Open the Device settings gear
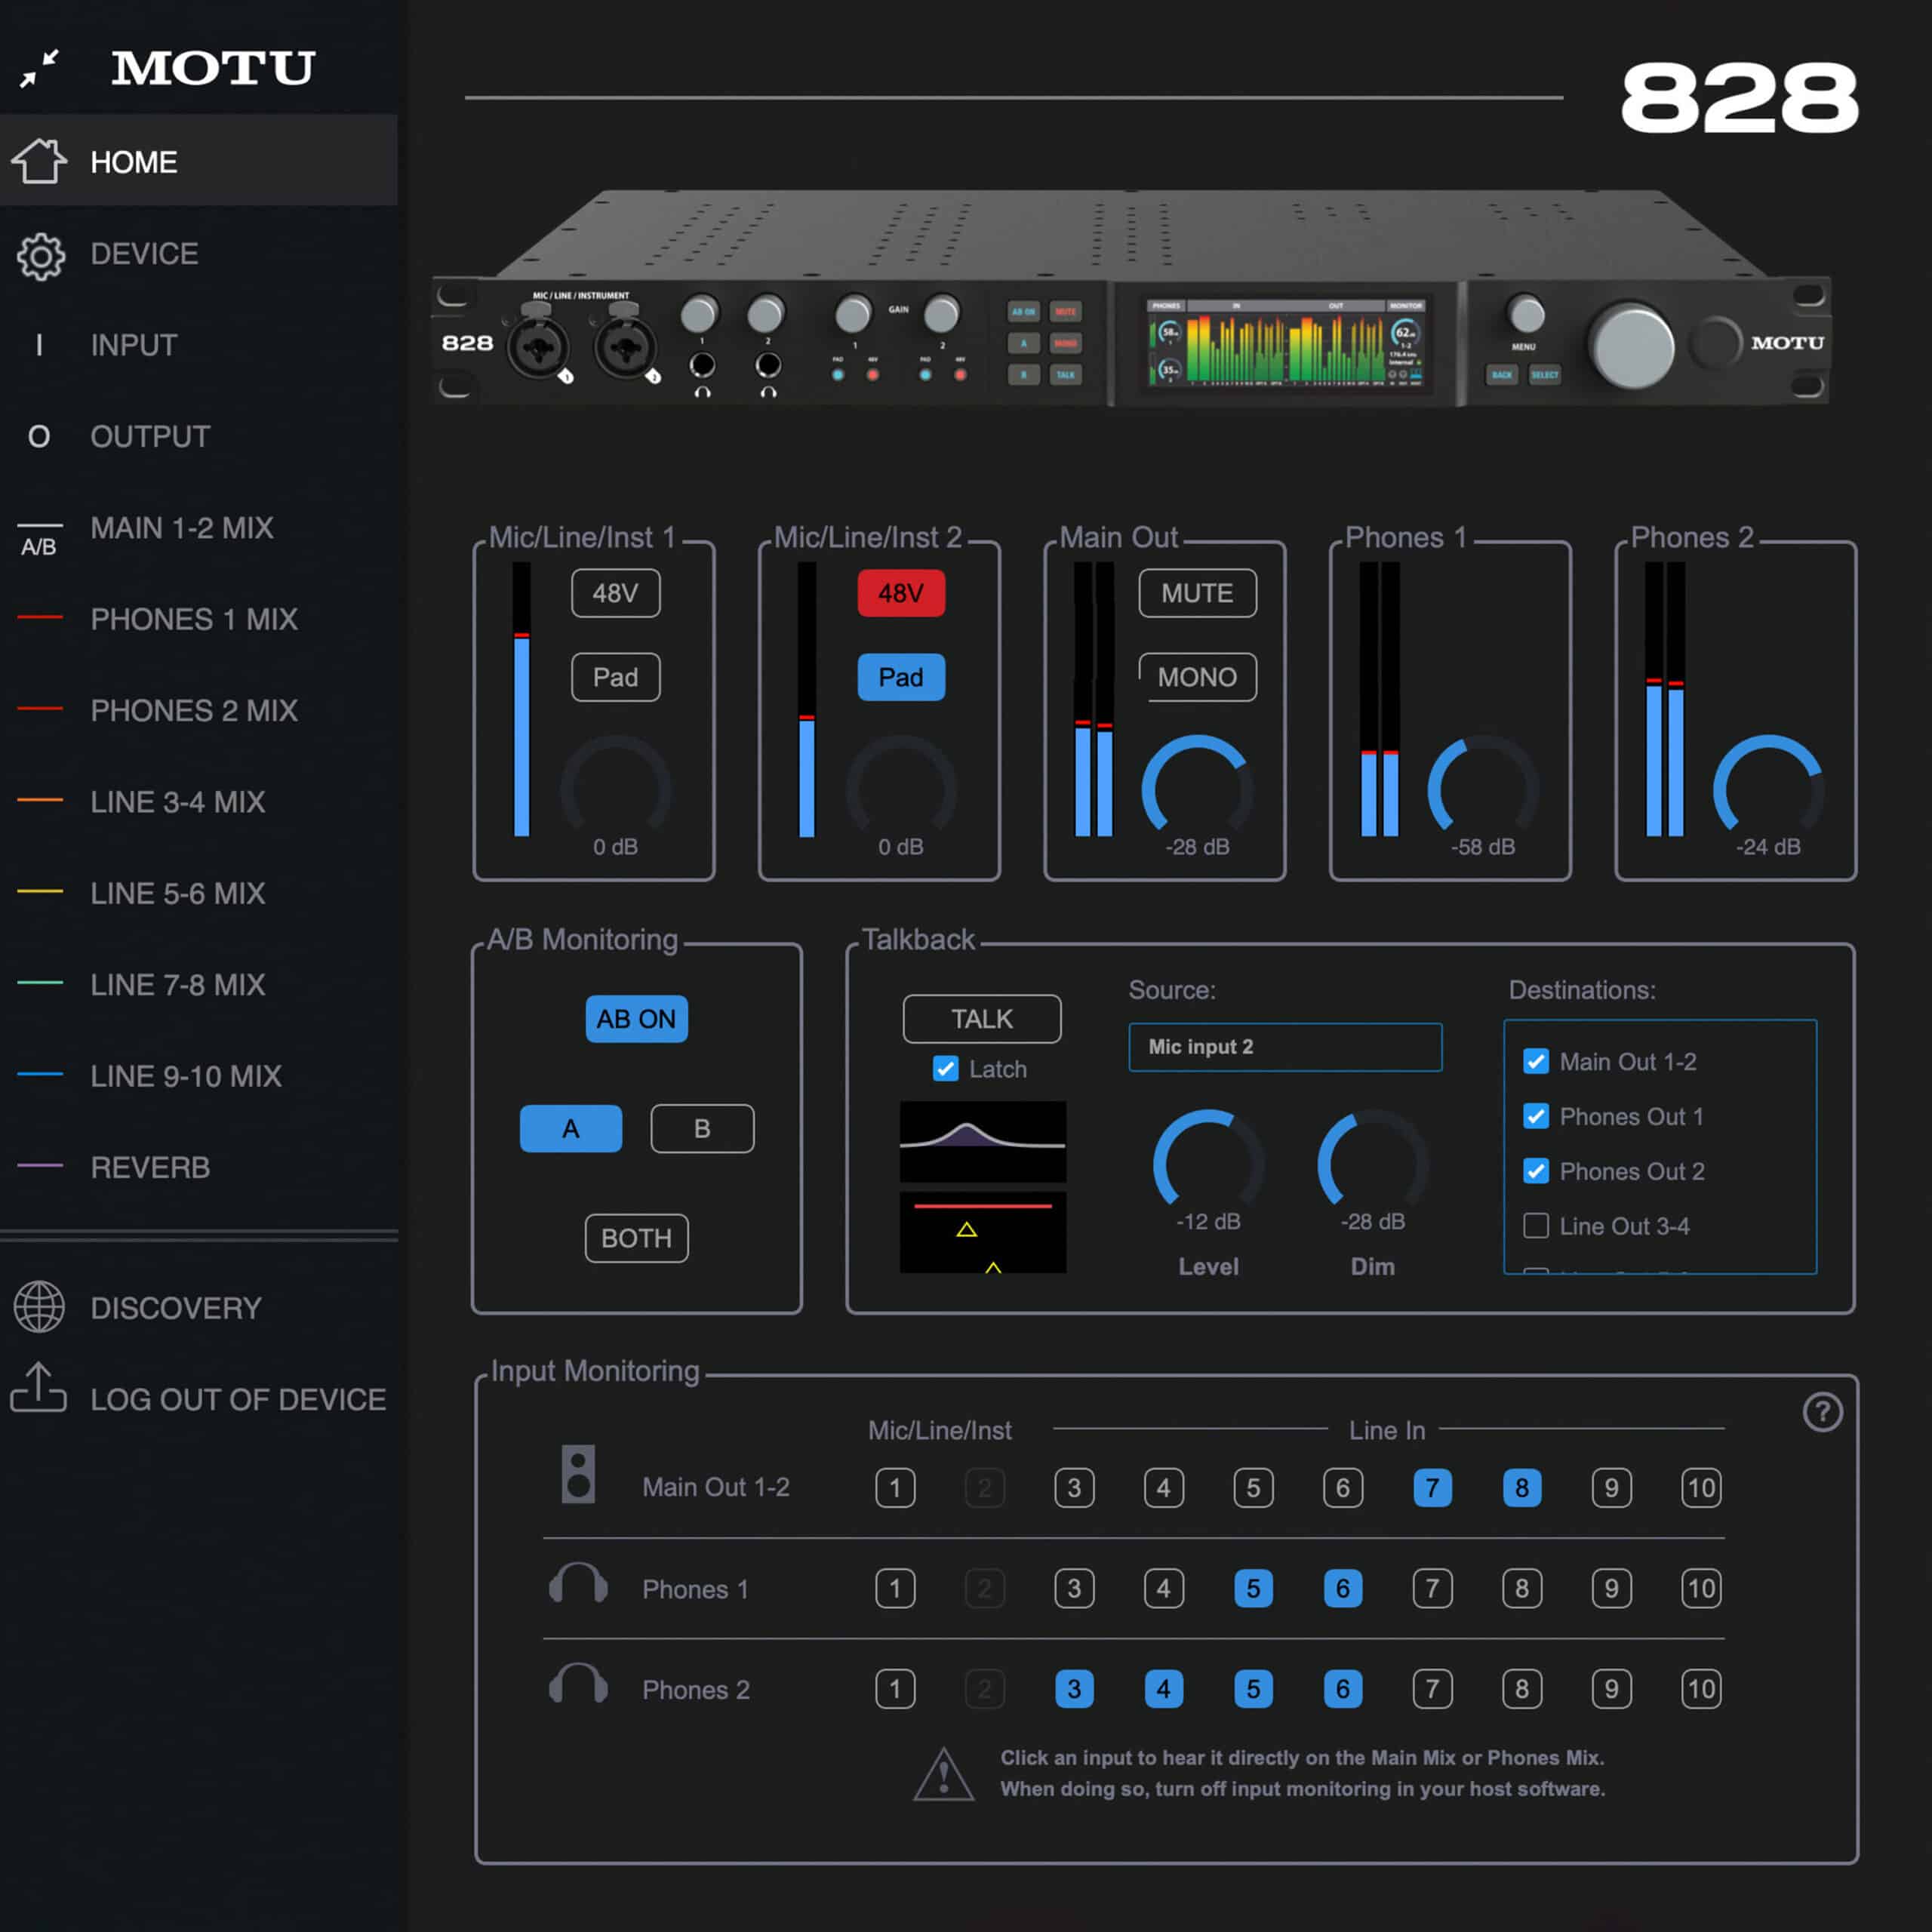Image resolution: width=1932 pixels, height=1932 pixels. (x=40, y=256)
